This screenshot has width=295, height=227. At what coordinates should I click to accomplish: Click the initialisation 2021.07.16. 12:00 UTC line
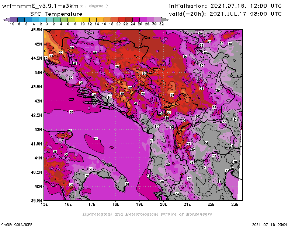pos(225,6)
